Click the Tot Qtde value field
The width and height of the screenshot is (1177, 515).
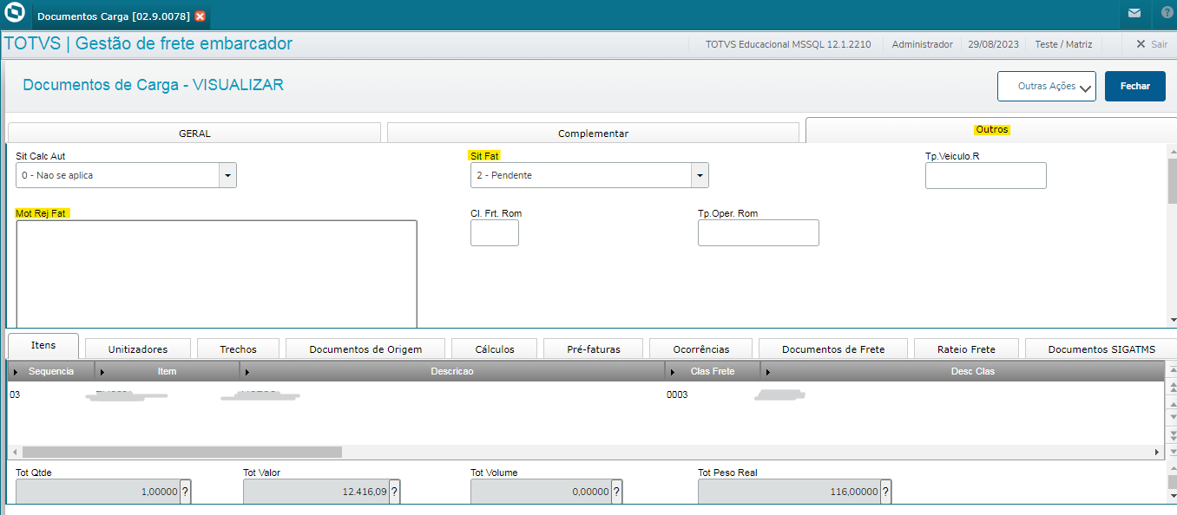point(97,492)
